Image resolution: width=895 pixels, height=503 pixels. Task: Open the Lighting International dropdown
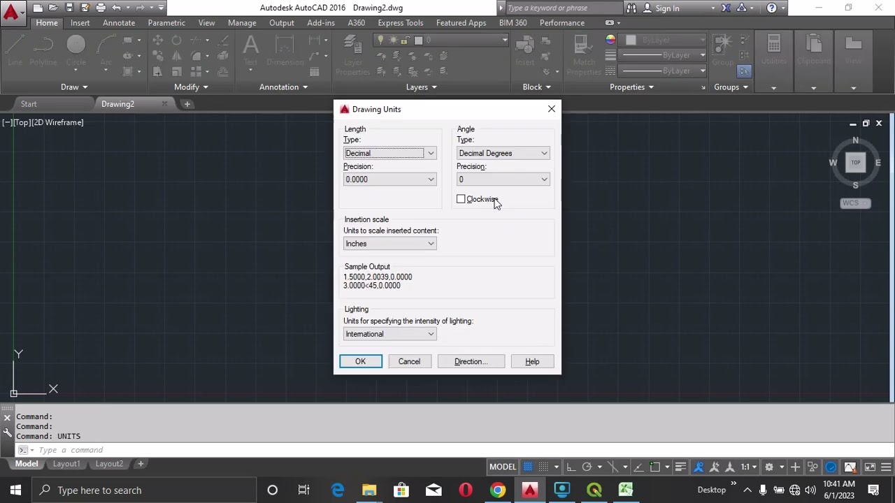click(389, 334)
